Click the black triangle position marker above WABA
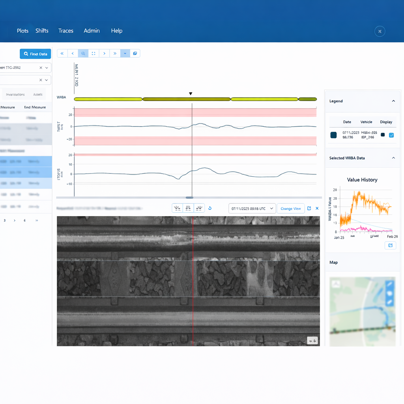 click(x=191, y=94)
